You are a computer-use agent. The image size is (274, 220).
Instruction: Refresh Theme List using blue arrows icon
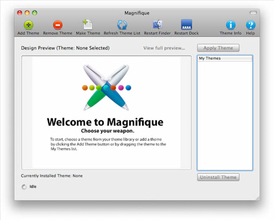(x=122, y=25)
